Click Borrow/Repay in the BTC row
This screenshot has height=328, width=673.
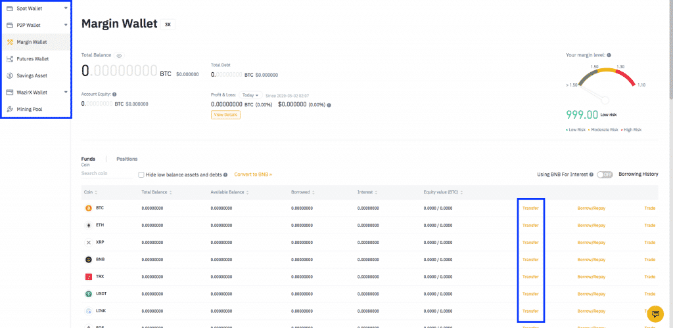pos(592,208)
